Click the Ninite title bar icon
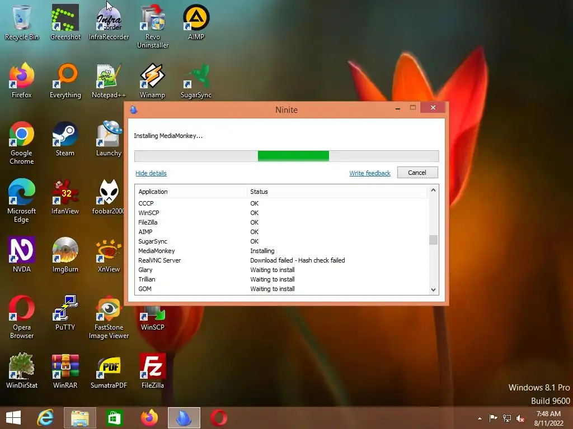 click(x=134, y=109)
